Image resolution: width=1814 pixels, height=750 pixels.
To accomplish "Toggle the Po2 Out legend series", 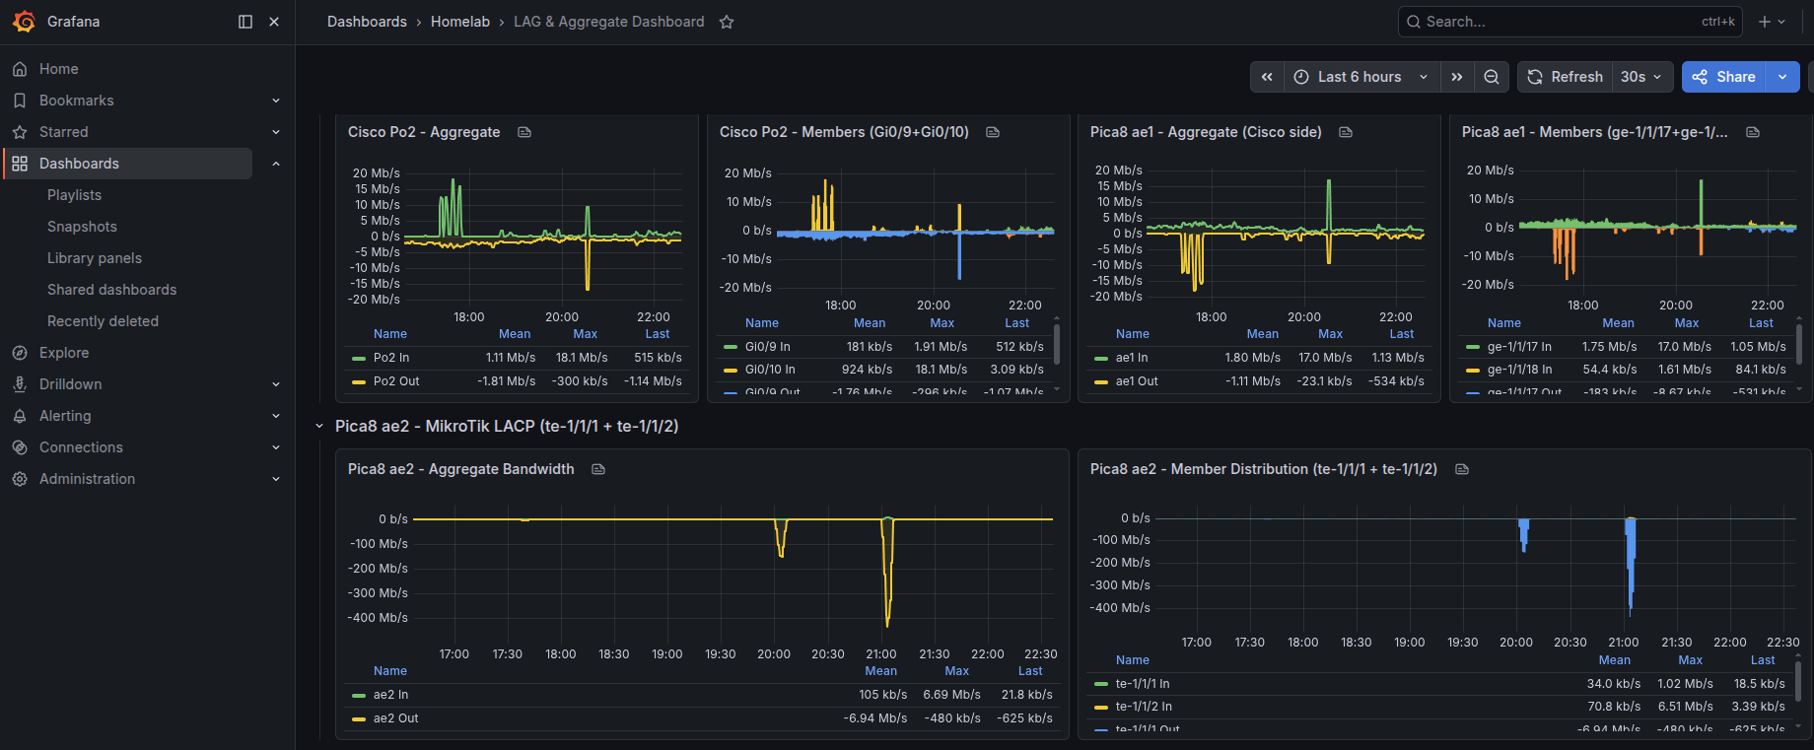I will (x=396, y=381).
